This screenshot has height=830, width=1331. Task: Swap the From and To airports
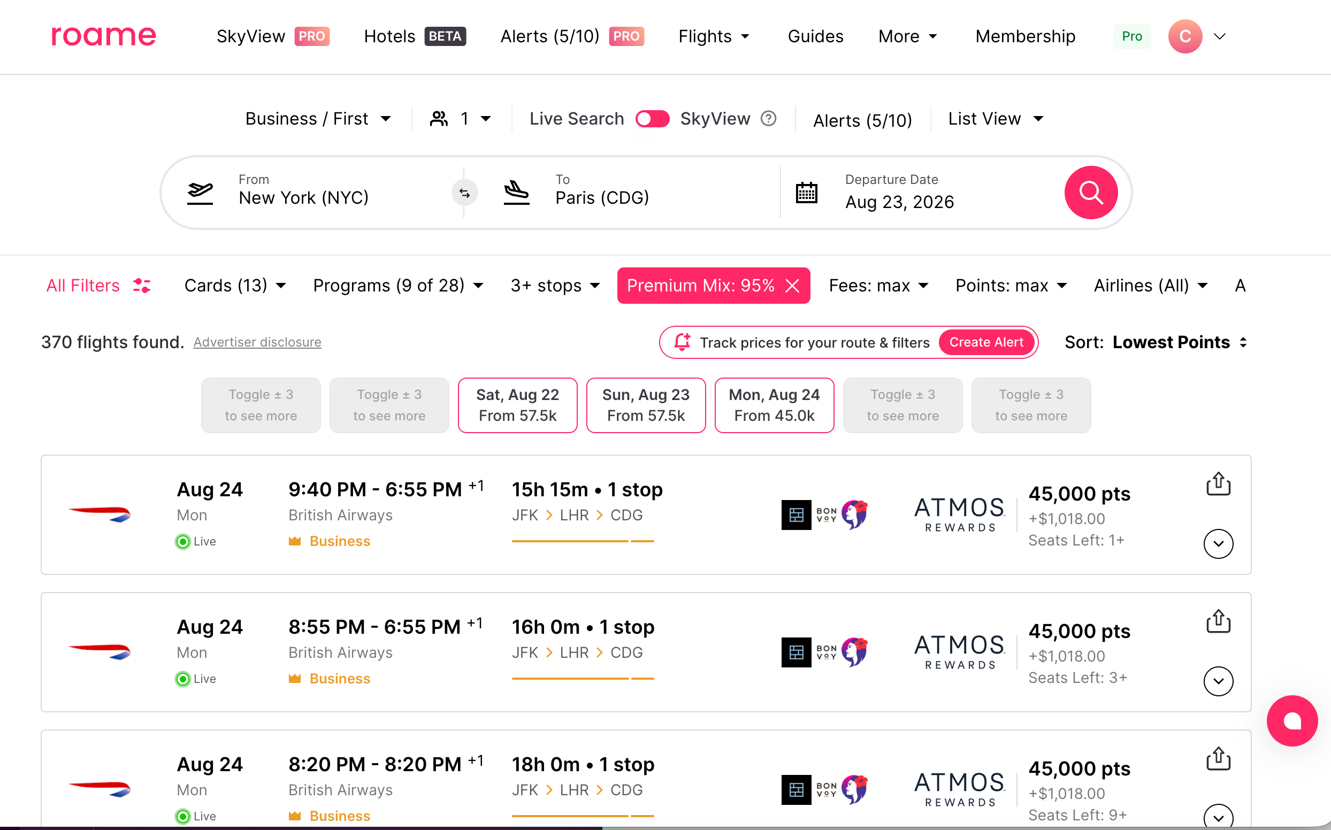(x=464, y=193)
